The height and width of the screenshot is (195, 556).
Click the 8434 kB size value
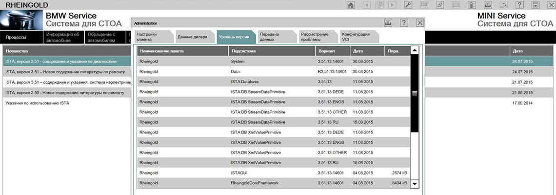(400, 183)
